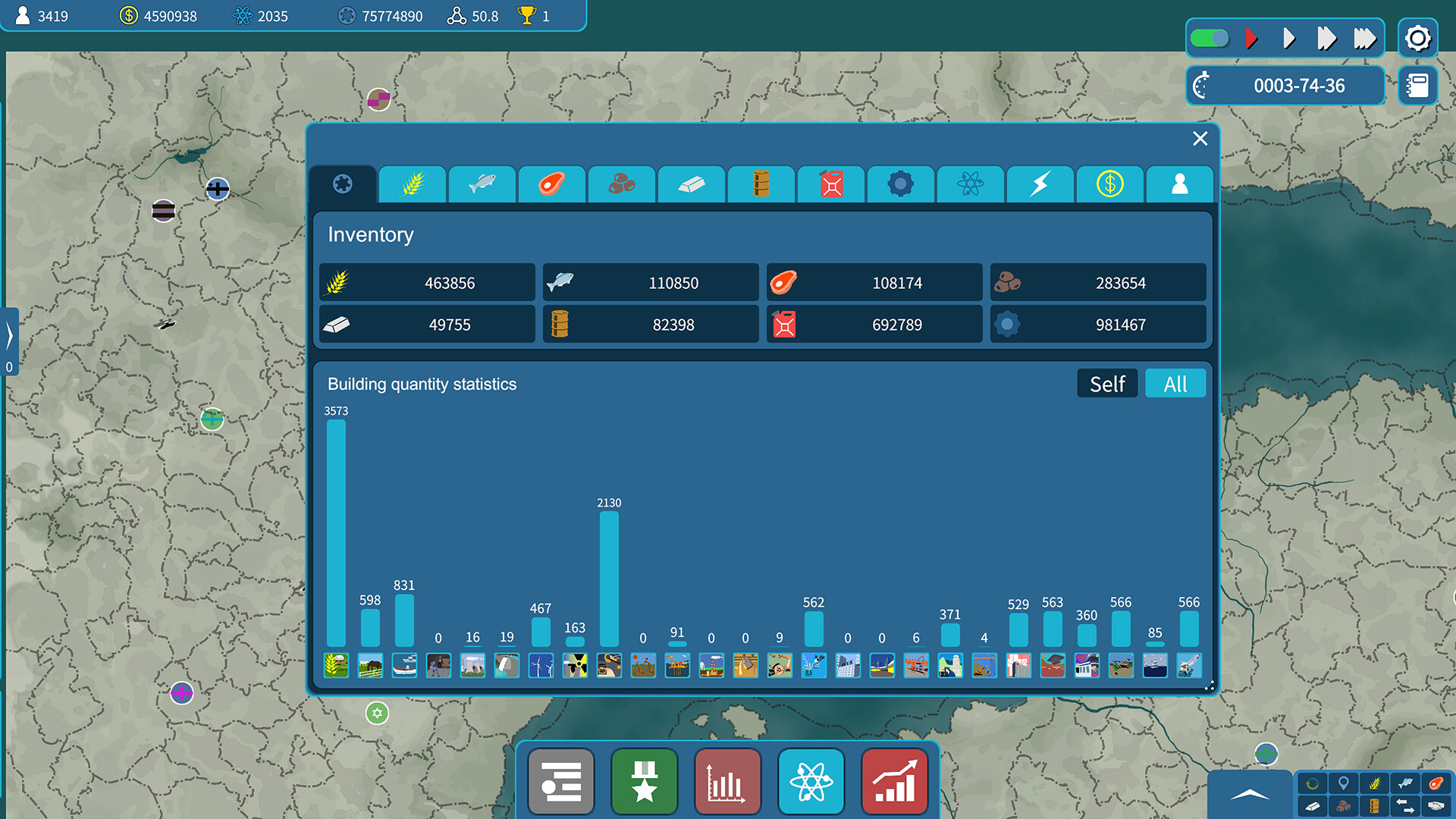Toggle the game speed switch on top right
1456x819 pixels.
[1210, 37]
